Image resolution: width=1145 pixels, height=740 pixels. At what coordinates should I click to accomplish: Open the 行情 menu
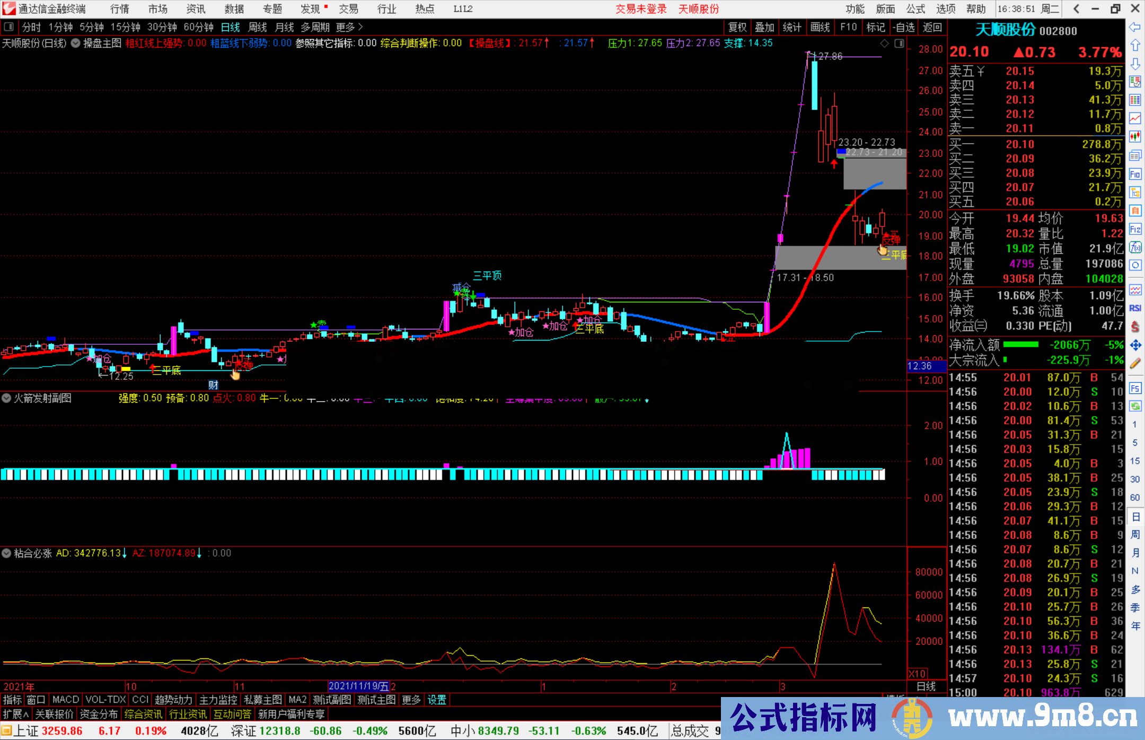[119, 9]
